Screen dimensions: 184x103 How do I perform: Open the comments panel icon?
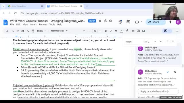point(128,22)
